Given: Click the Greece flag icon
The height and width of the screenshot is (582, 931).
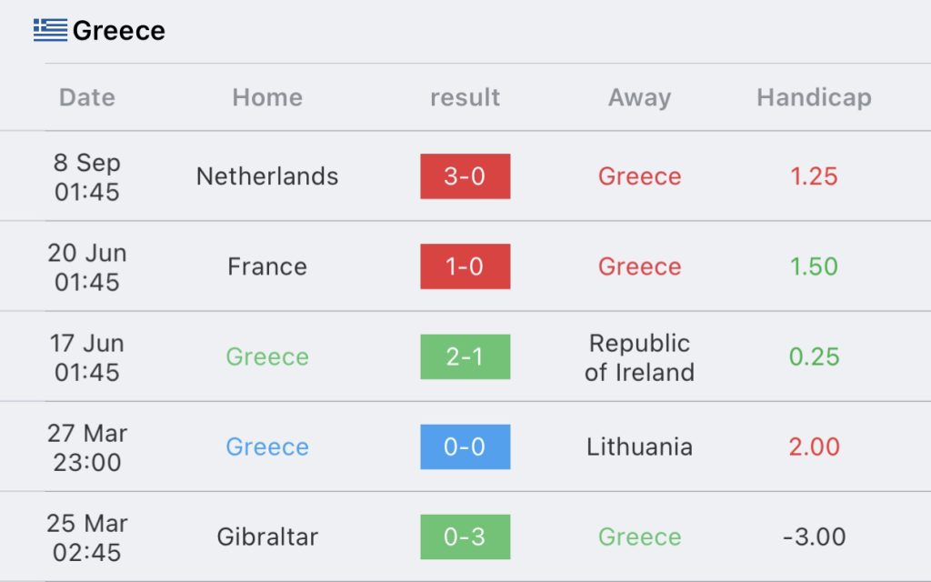Looking at the screenshot, I should [x=51, y=30].
